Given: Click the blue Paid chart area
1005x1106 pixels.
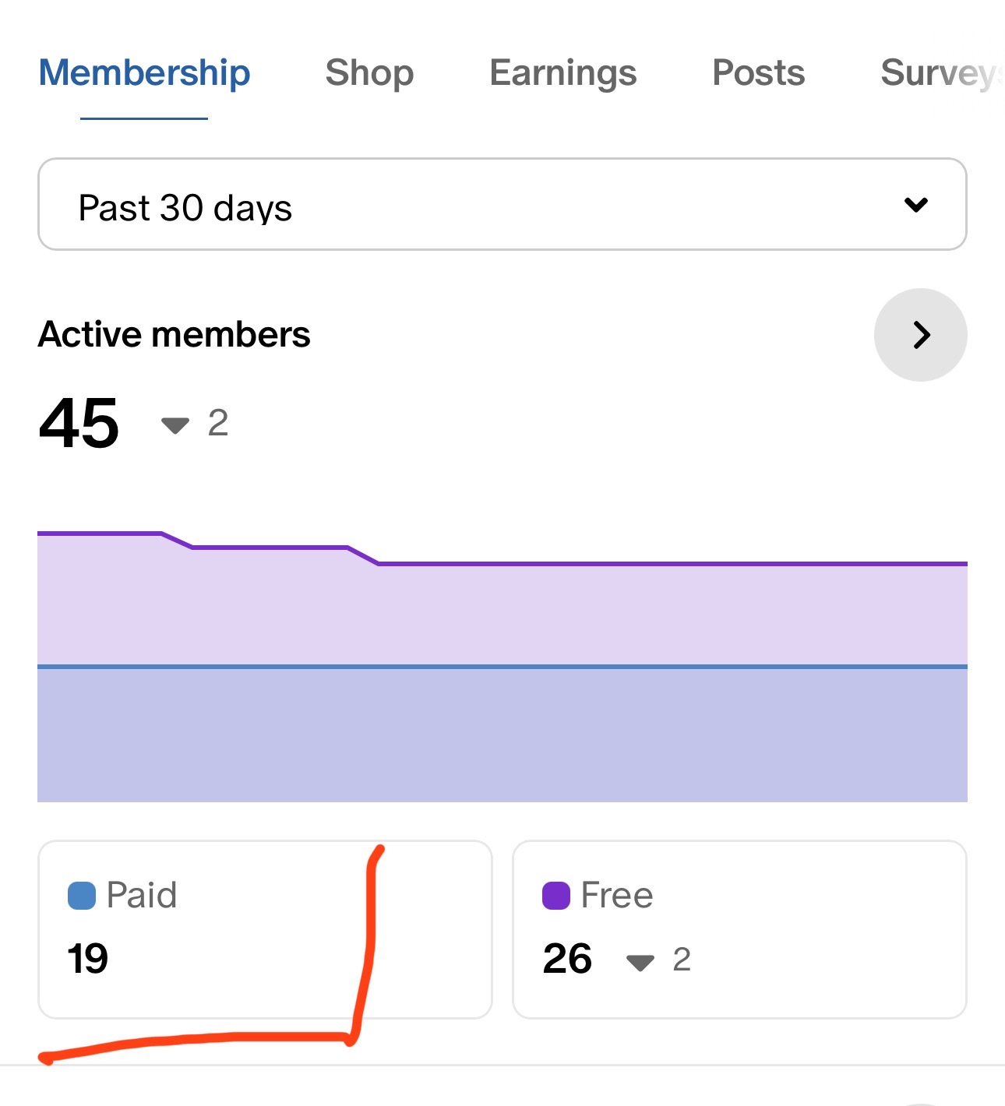Looking at the screenshot, I should click(x=502, y=736).
